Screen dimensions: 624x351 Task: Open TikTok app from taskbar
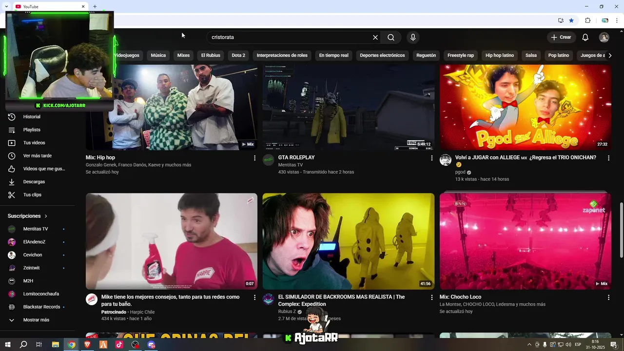click(x=119, y=345)
